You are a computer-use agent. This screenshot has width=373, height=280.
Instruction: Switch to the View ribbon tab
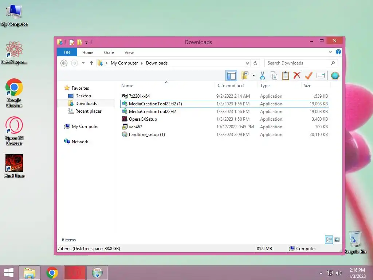click(129, 52)
